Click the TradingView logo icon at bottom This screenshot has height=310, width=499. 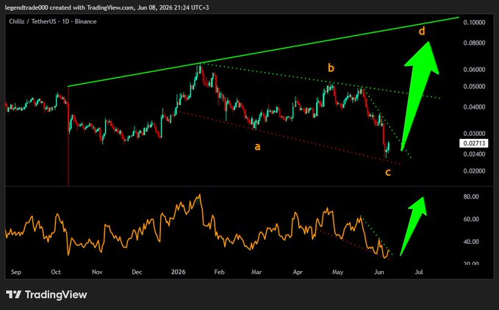coord(13,295)
